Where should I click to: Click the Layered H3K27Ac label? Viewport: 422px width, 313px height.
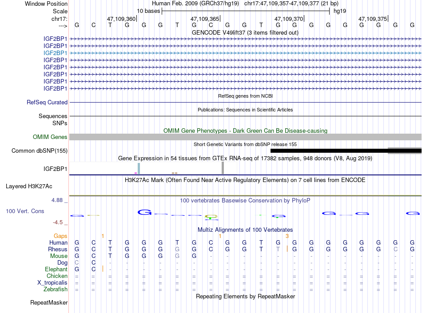pyautogui.click(x=29, y=186)
